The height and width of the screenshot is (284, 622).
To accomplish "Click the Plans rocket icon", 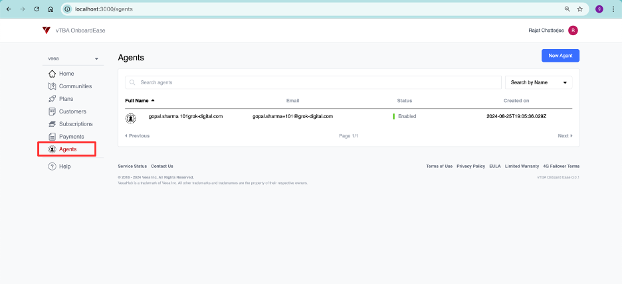I will 52,99.
